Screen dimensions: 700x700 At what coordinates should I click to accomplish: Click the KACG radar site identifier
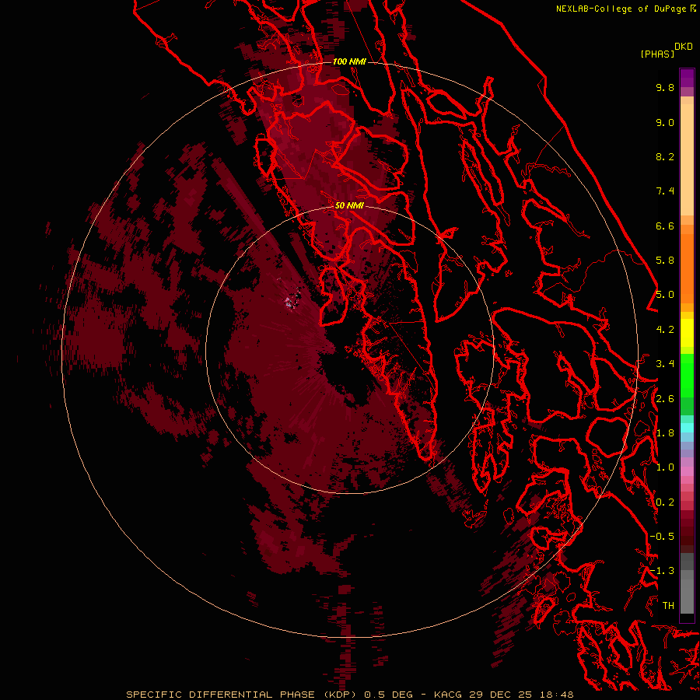pos(449,695)
